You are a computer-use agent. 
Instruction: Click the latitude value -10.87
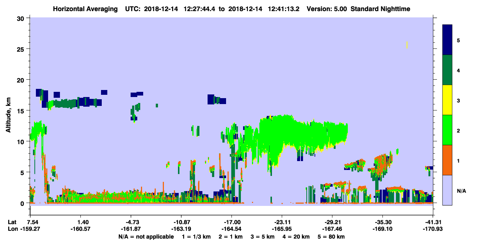181,222
